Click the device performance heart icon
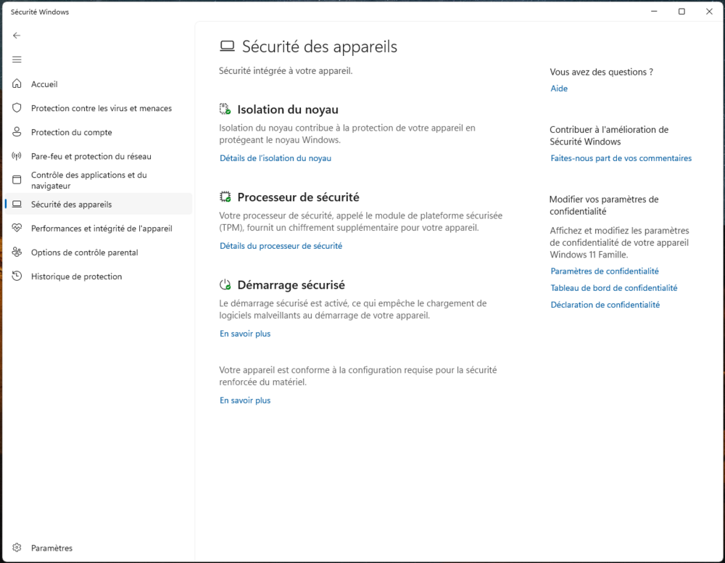 tap(17, 228)
